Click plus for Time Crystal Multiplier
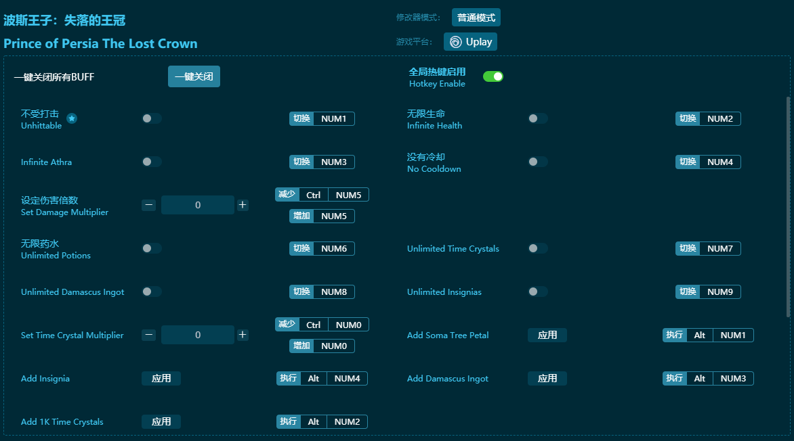The image size is (794, 441). click(243, 335)
